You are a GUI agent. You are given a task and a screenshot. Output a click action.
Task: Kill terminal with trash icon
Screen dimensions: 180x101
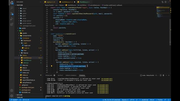163,75
